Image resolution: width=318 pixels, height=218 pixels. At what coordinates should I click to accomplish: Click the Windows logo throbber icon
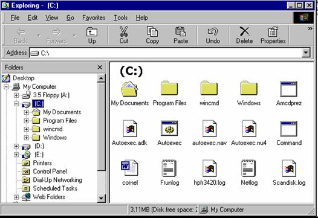(303, 18)
